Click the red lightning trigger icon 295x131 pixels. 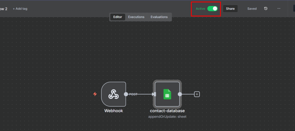click(x=95, y=94)
